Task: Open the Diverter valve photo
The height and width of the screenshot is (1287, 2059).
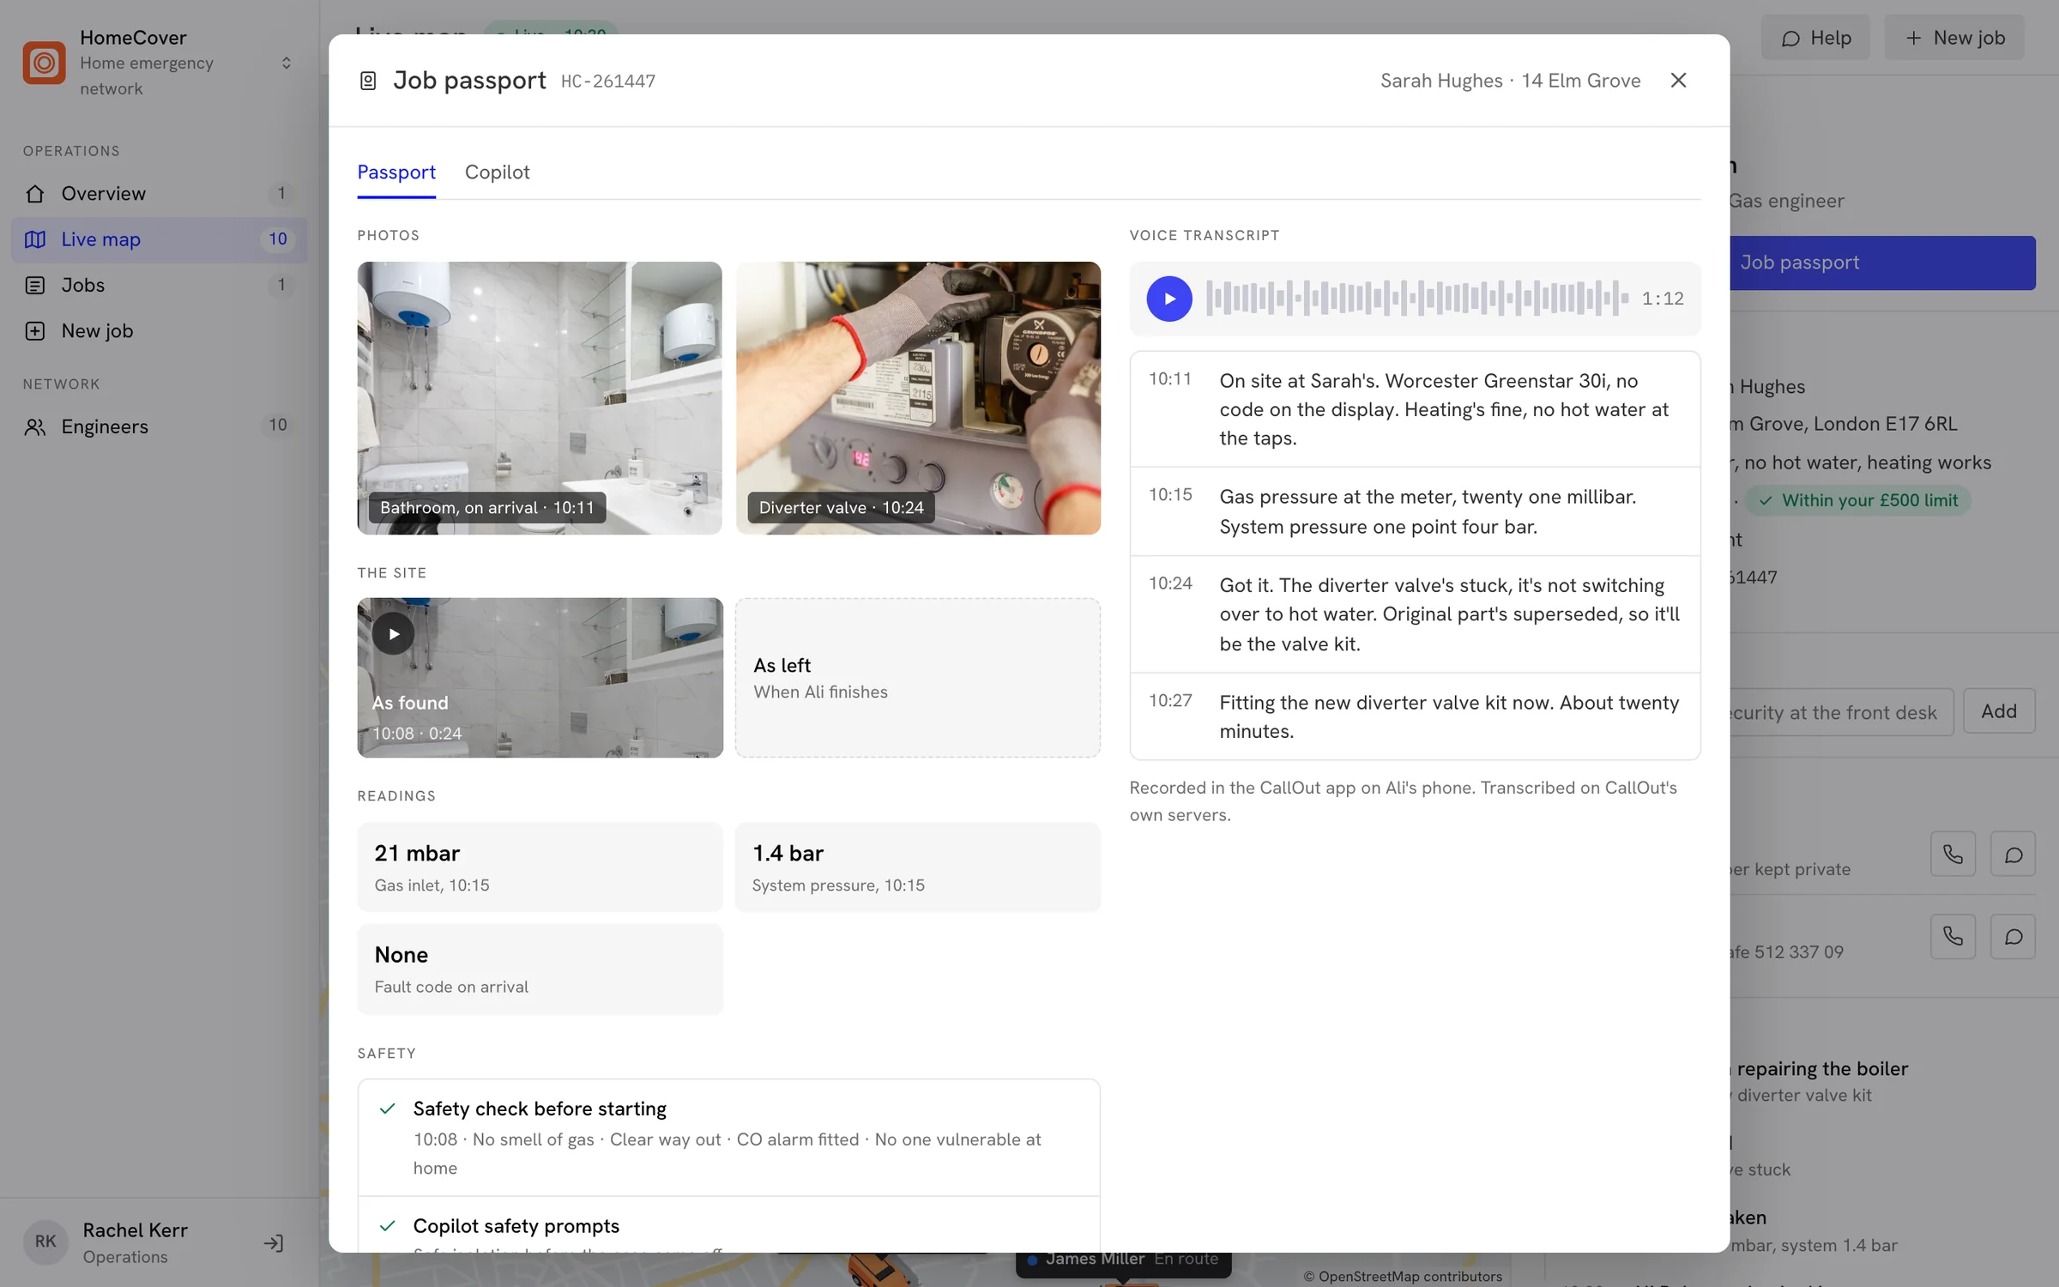Action: pyautogui.click(x=918, y=398)
